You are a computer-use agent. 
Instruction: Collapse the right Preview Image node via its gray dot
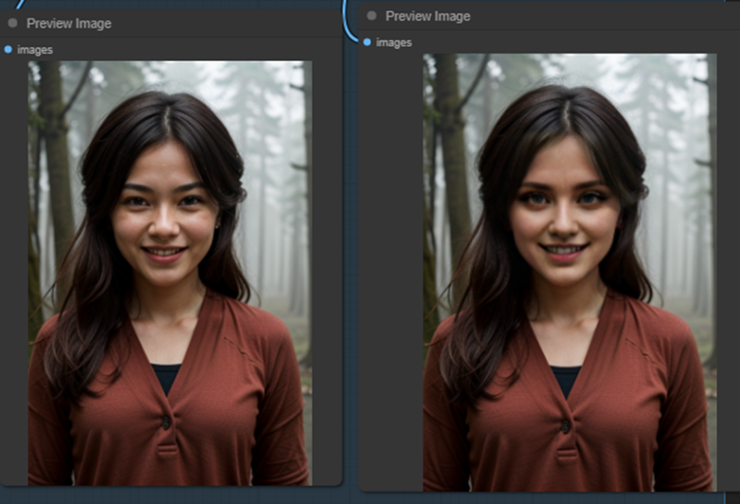(x=372, y=16)
